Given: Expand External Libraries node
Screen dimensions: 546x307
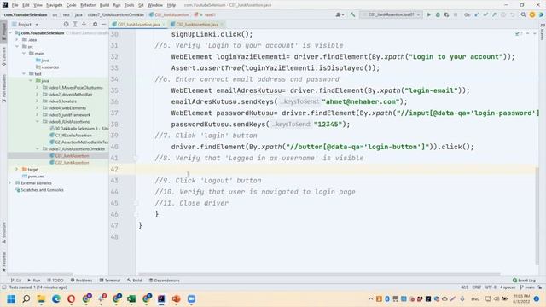Looking at the screenshot, I should (x=10, y=183).
